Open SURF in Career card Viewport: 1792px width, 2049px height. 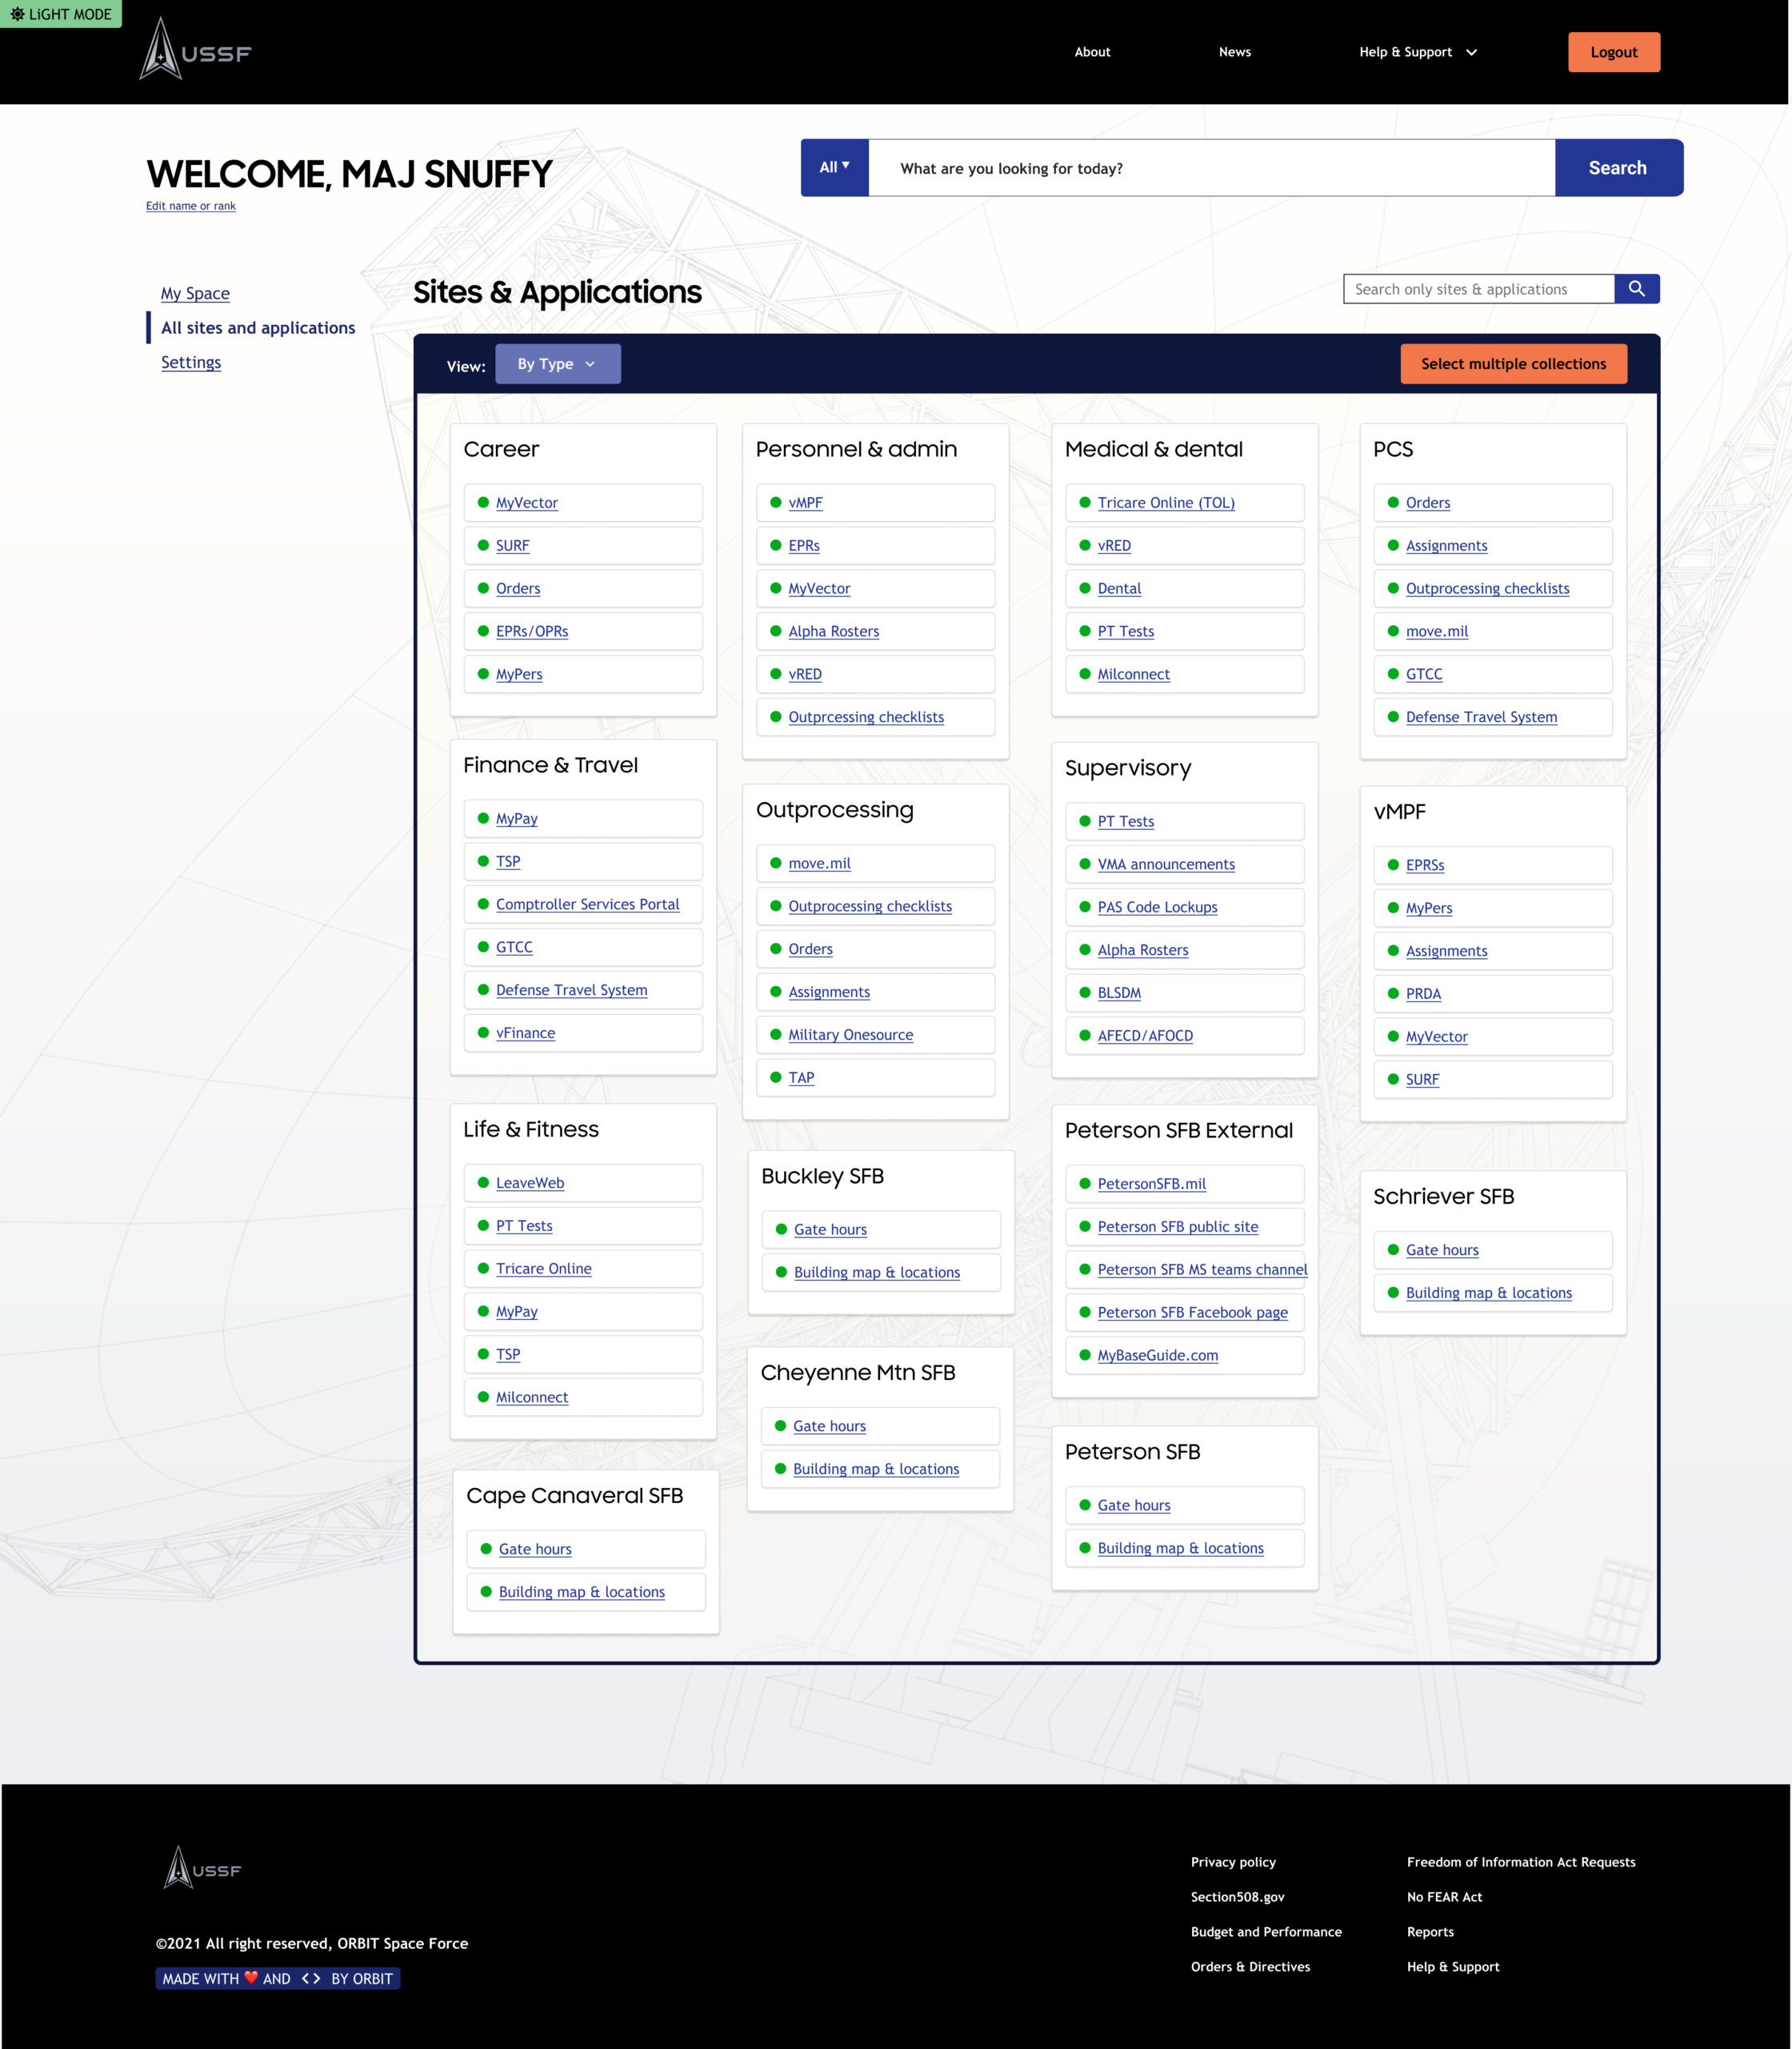tap(512, 546)
